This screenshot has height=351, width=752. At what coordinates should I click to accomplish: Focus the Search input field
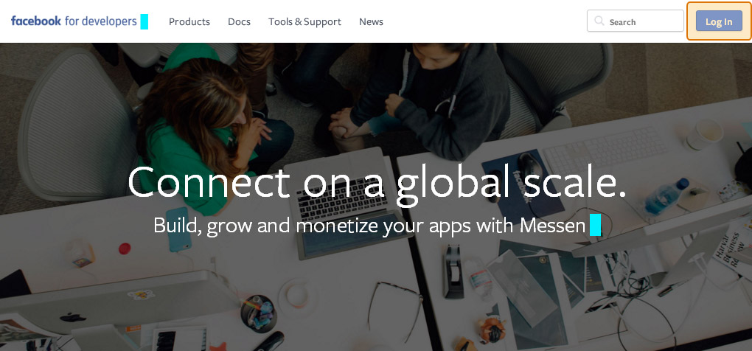pyautogui.click(x=635, y=21)
